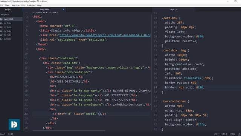The width and height of the screenshot is (241, 136).
Task: Open the View menu
Action: coord(7,5)
